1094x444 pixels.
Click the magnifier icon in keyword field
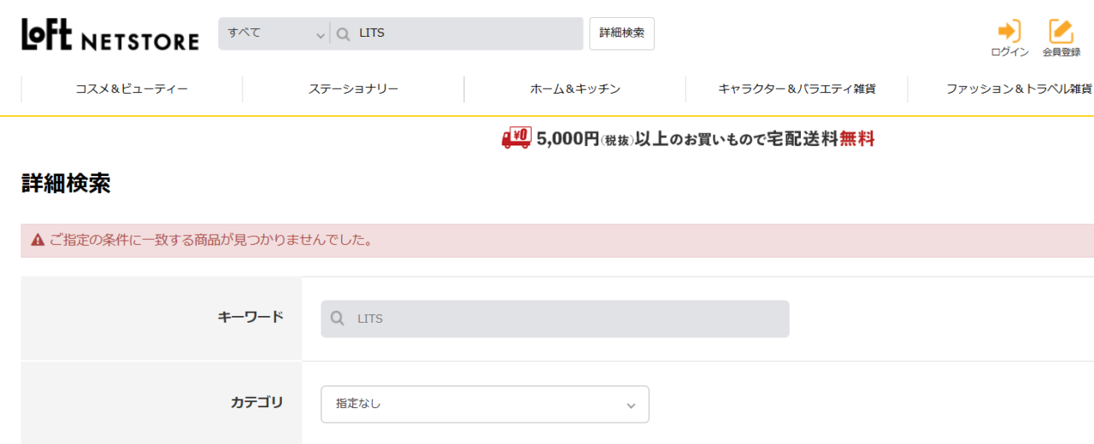338,318
